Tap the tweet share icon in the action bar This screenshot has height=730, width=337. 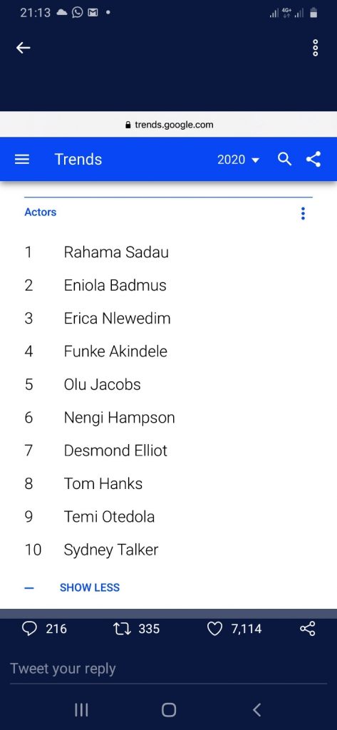(307, 629)
